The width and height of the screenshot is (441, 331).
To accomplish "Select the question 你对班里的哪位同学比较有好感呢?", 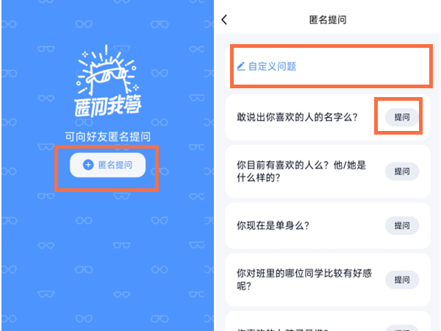I will pyautogui.click(x=304, y=280).
